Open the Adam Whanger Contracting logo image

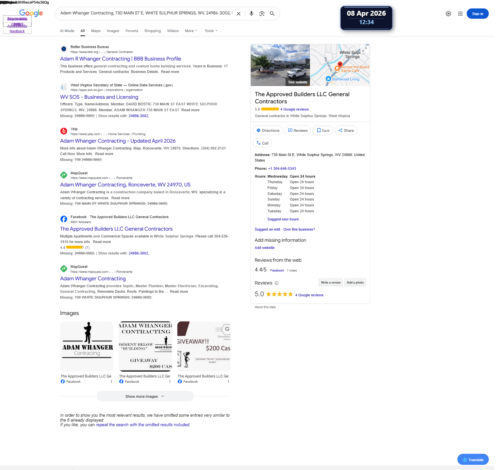(x=87, y=346)
